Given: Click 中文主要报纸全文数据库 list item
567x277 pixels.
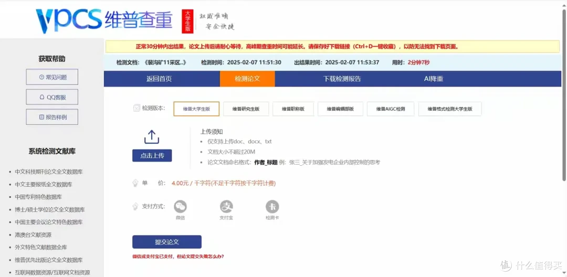Looking at the screenshot, I should coord(44,184).
